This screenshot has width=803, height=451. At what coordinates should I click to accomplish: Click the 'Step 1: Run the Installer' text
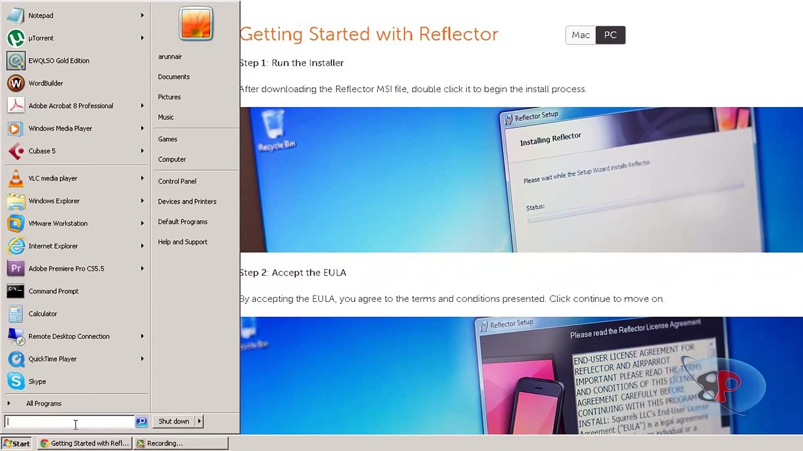click(x=292, y=63)
